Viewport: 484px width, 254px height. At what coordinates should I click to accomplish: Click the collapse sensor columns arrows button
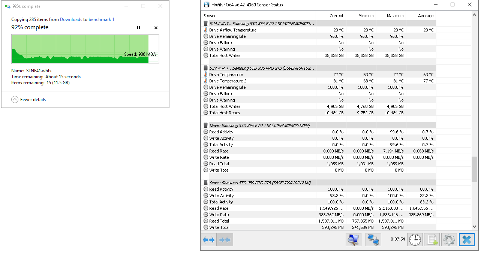coord(225,240)
